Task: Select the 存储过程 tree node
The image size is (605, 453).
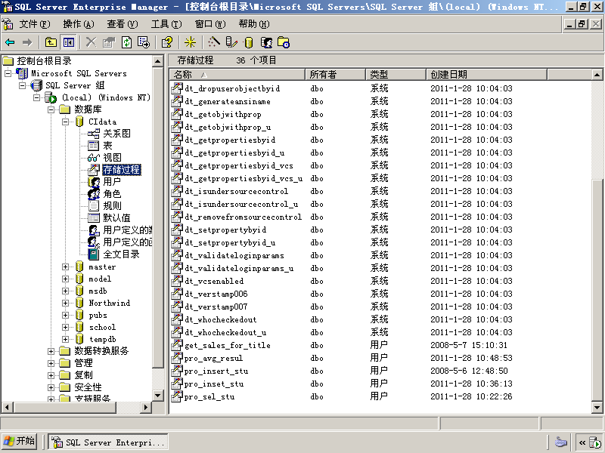Action: (x=122, y=169)
